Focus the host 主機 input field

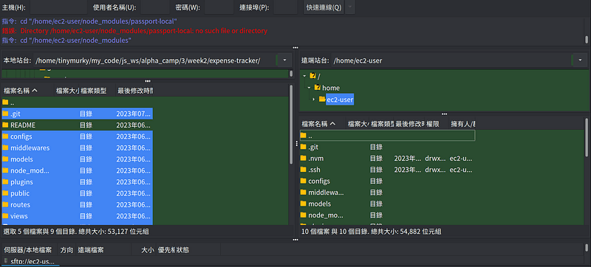pyautogui.click(x=58, y=7)
